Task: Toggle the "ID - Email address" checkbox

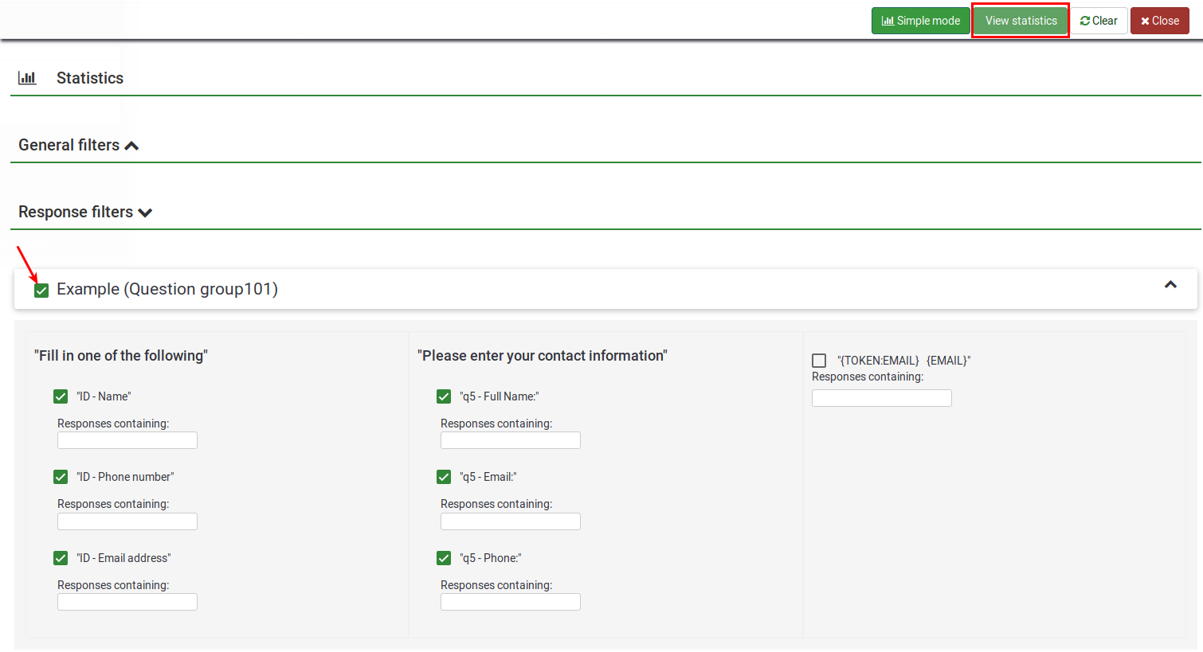Action: tap(61, 558)
